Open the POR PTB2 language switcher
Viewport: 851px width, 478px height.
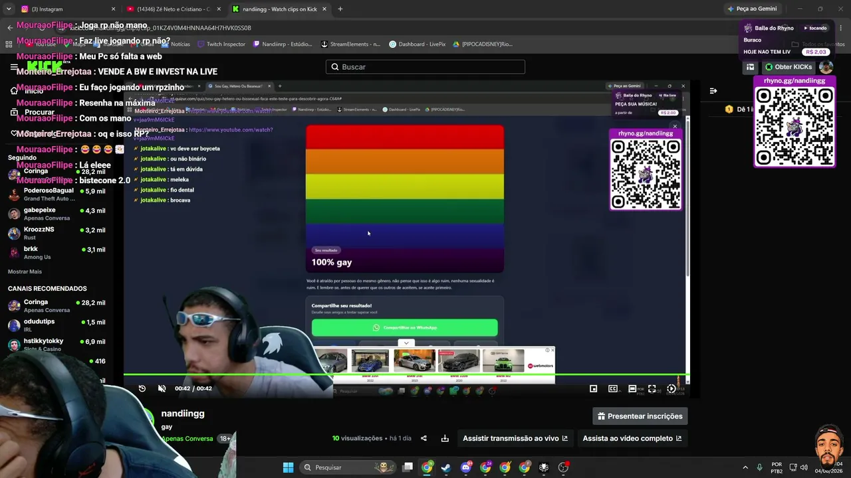point(777,467)
